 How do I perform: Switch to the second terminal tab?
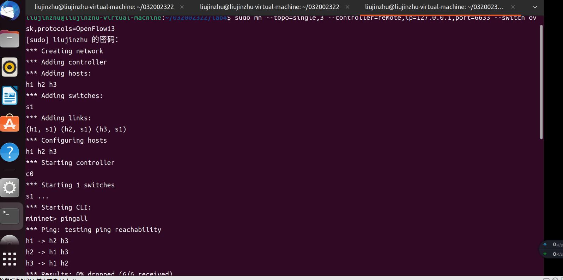[x=270, y=7]
